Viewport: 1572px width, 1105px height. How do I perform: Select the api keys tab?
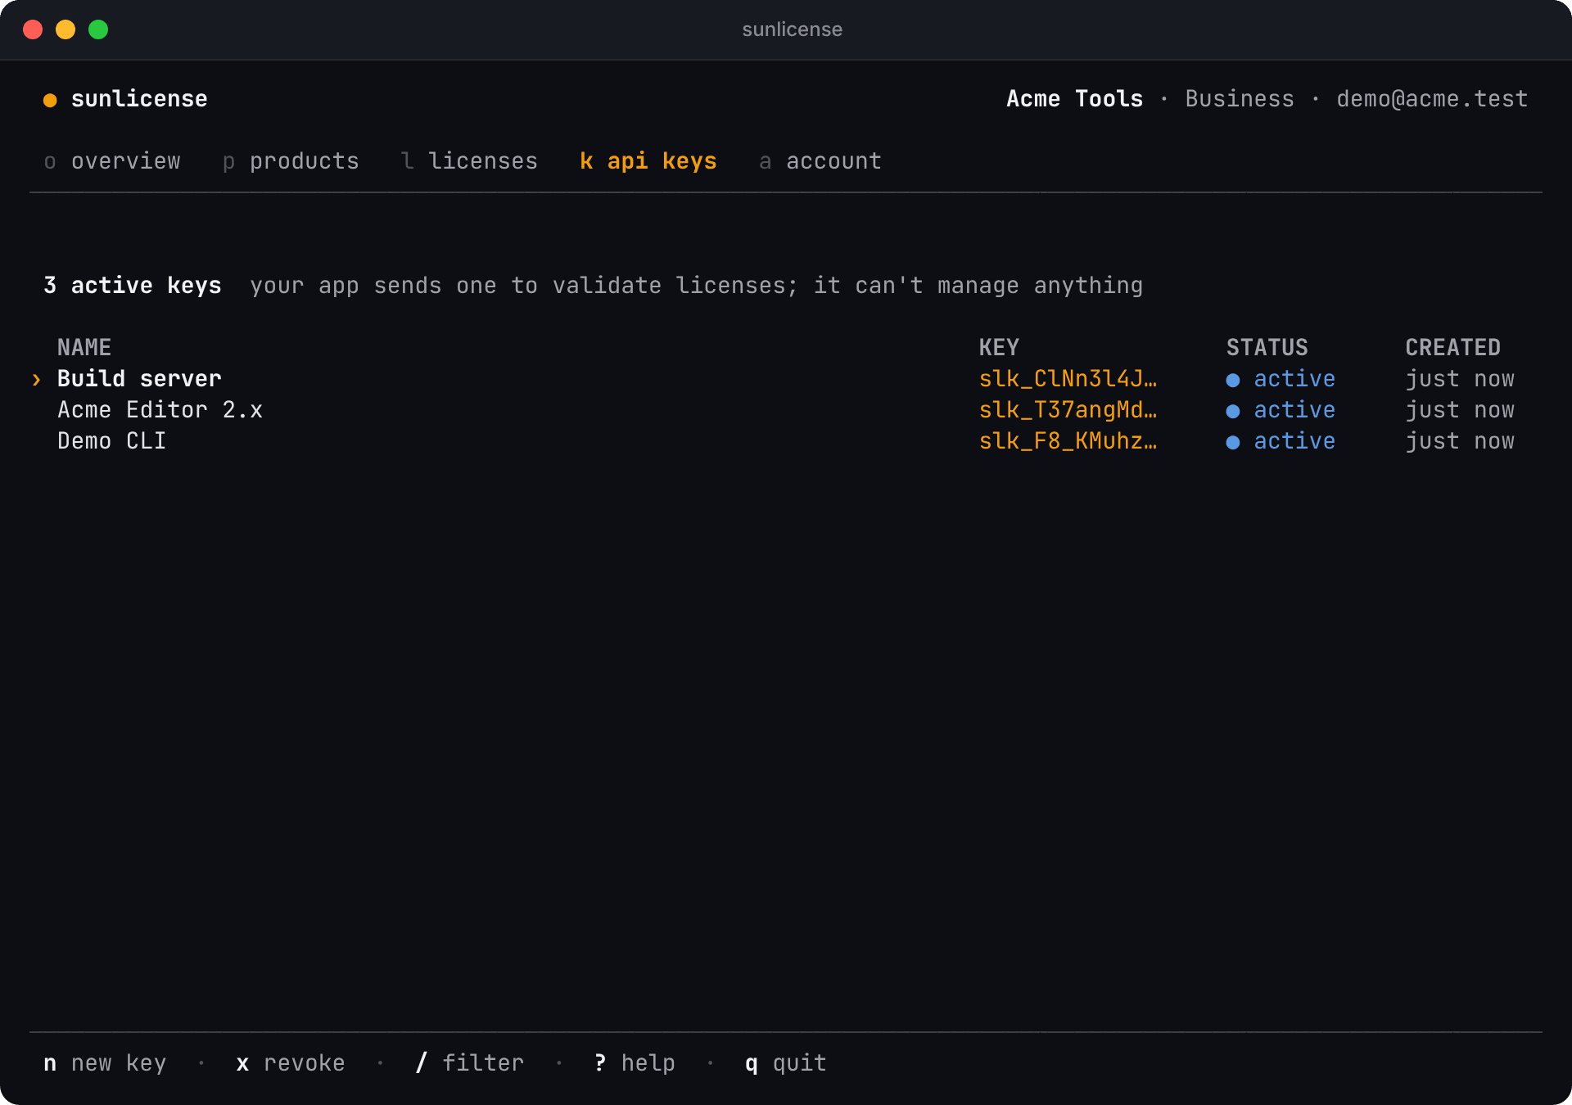click(648, 161)
